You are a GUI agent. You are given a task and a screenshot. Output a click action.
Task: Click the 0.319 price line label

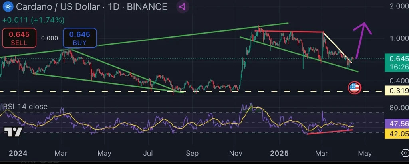(x=397, y=91)
